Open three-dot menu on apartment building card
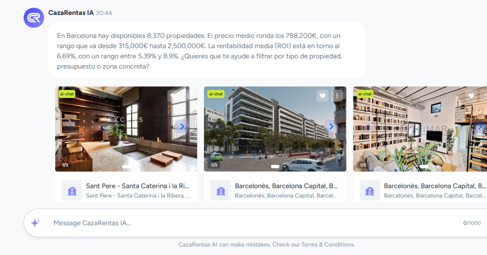Viewport: 487px width, 255px height. click(x=337, y=96)
